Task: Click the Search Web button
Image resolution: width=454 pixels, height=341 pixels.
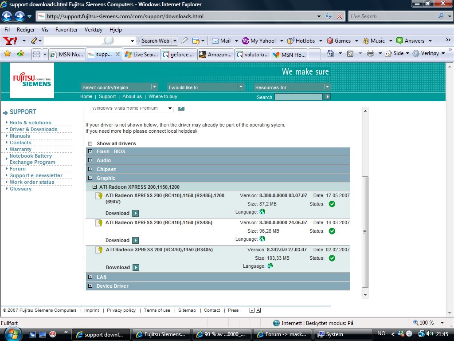Action: coord(156,41)
